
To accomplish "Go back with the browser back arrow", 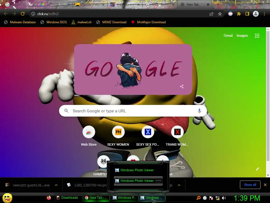I will (x=6, y=14).
